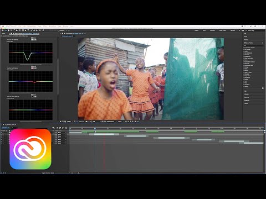266x199 pixels.
Task: Click the timeline zoom slider at the bottom
Action: 75,173
